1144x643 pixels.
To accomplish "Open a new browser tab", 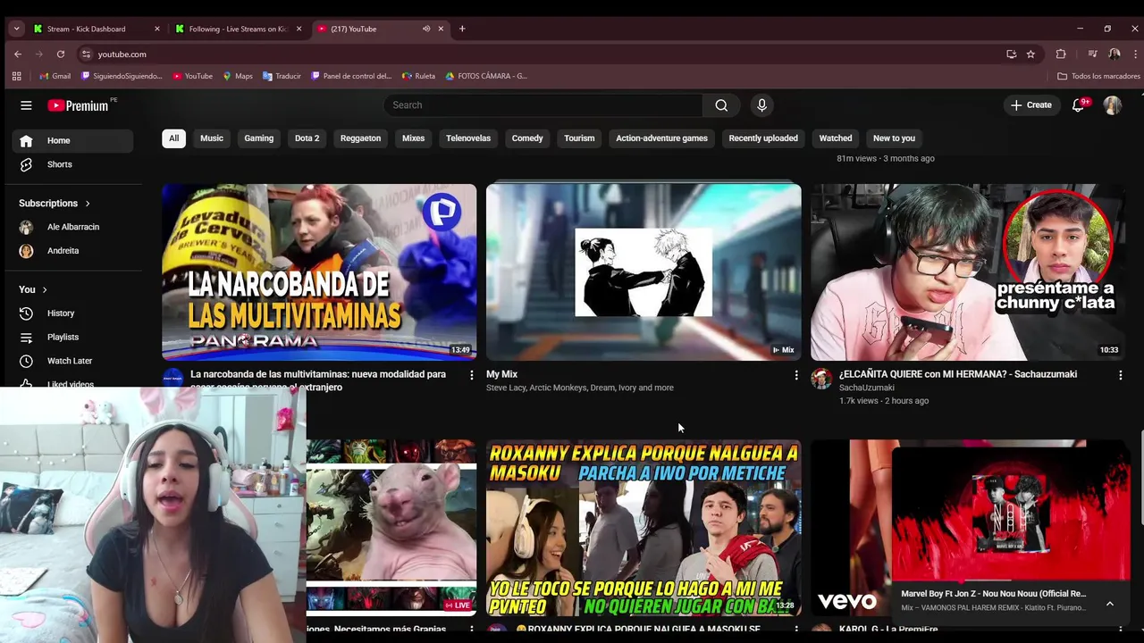I will [x=462, y=29].
